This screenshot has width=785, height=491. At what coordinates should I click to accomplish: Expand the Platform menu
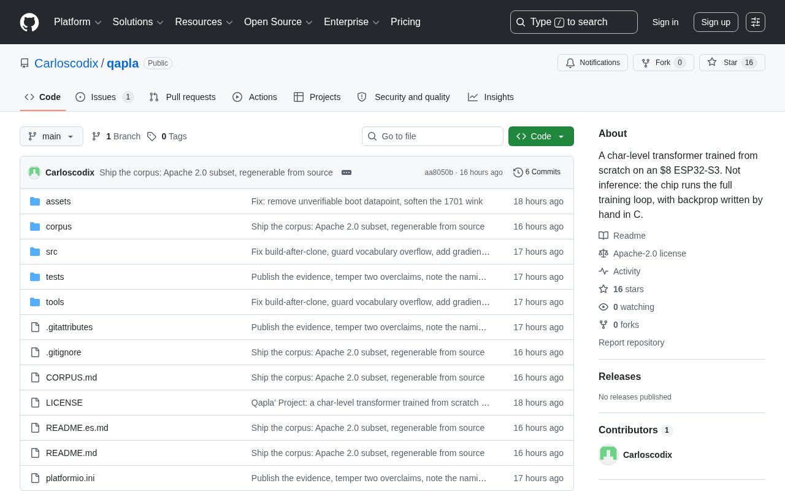[x=78, y=22]
